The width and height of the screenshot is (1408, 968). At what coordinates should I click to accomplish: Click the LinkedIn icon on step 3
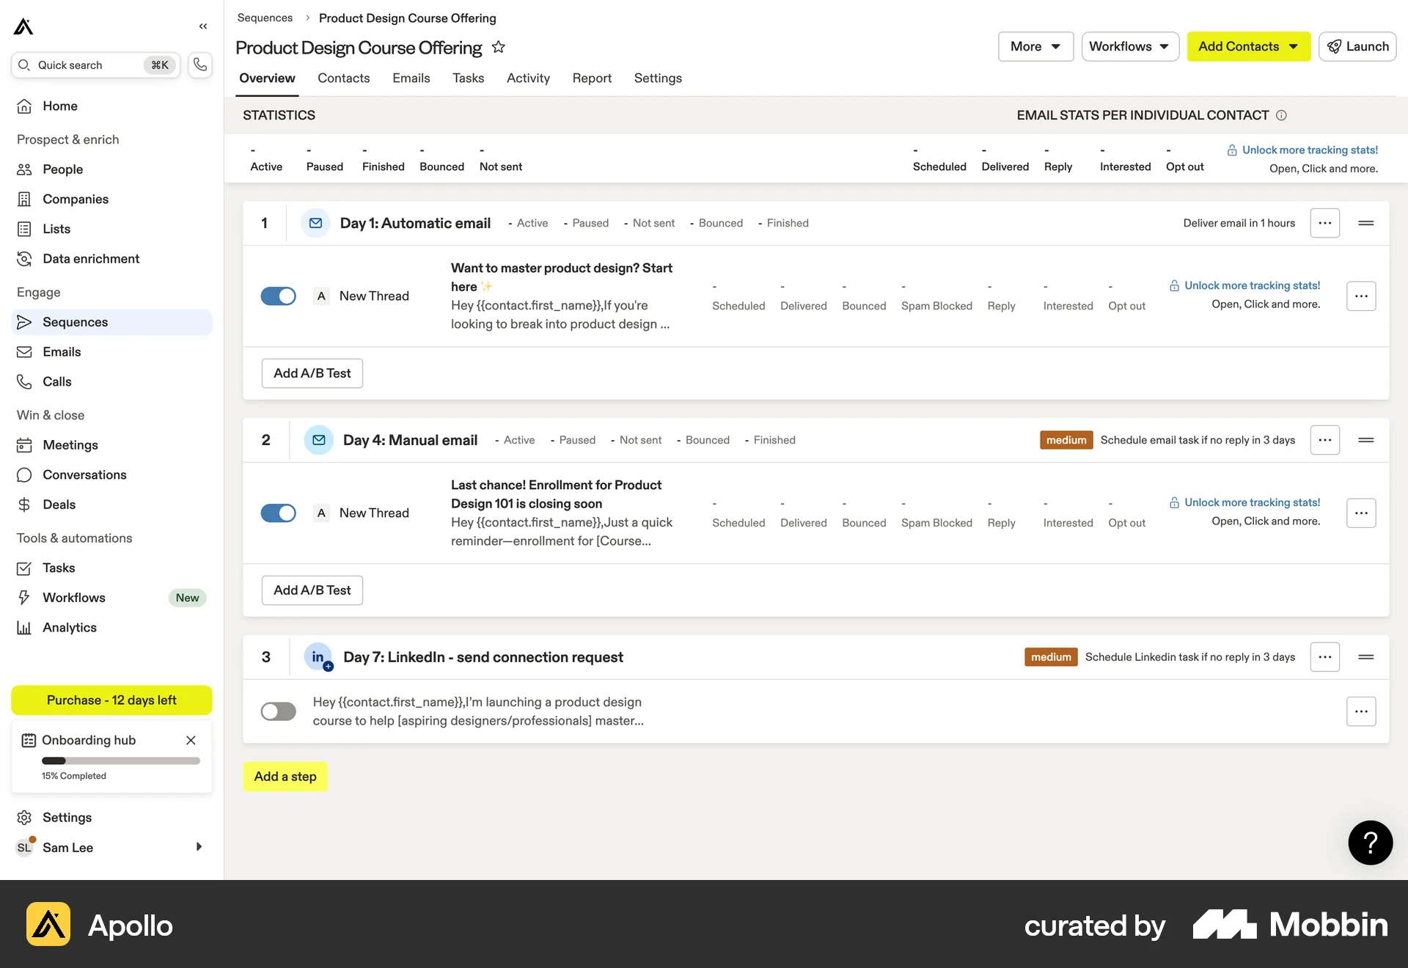(318, 656)
